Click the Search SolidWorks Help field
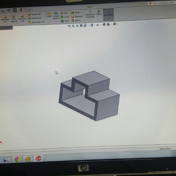 [x=162, y=3]
